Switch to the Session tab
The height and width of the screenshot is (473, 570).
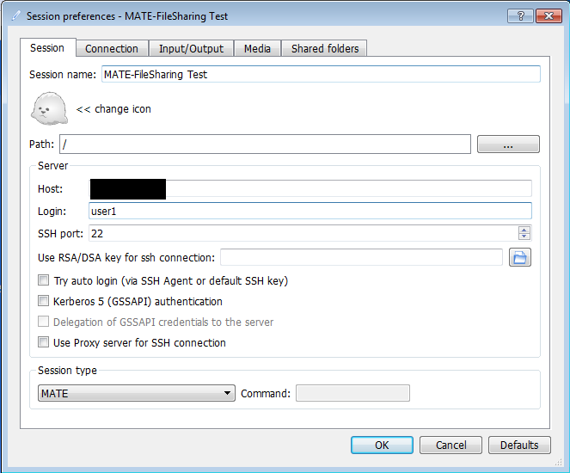tap(47, 47)
